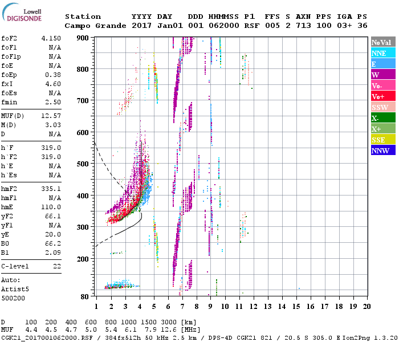
Task: Click the hmE value 110.0
Action: pos(51,207)
